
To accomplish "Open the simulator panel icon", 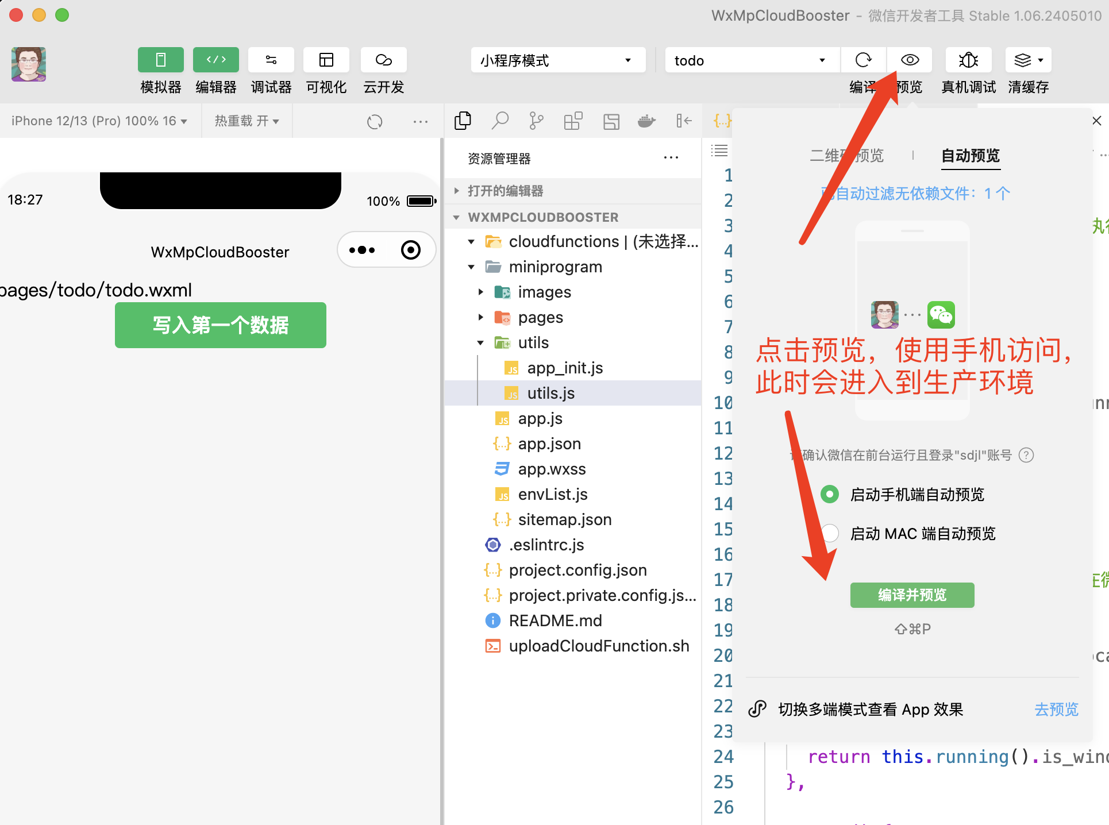I will point(160,60).
